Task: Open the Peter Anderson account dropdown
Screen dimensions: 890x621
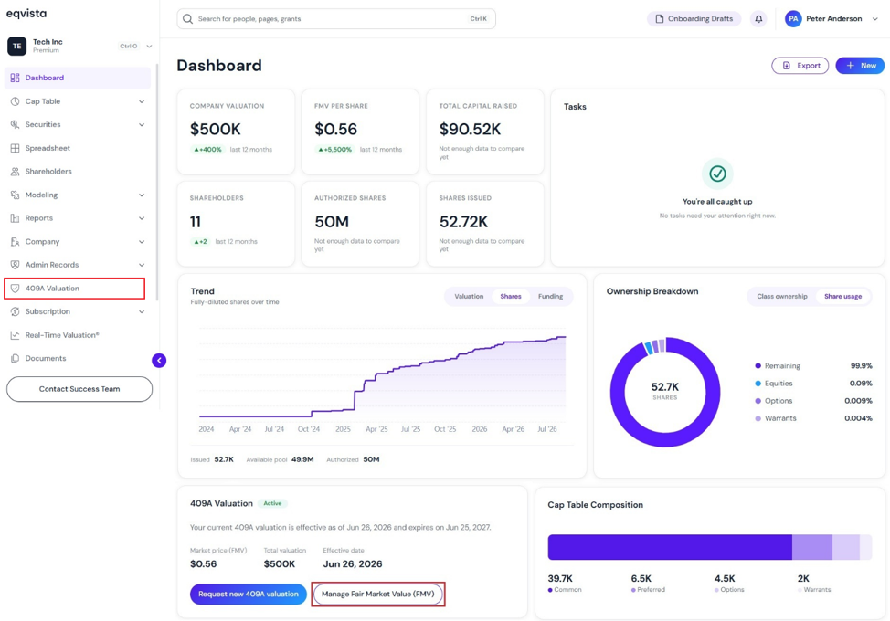Action: (874, 18)
